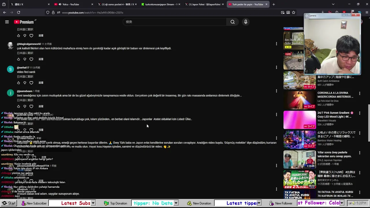Open @jeamxbeam's channel name link

pyautogui.click(x=25, y=91)
